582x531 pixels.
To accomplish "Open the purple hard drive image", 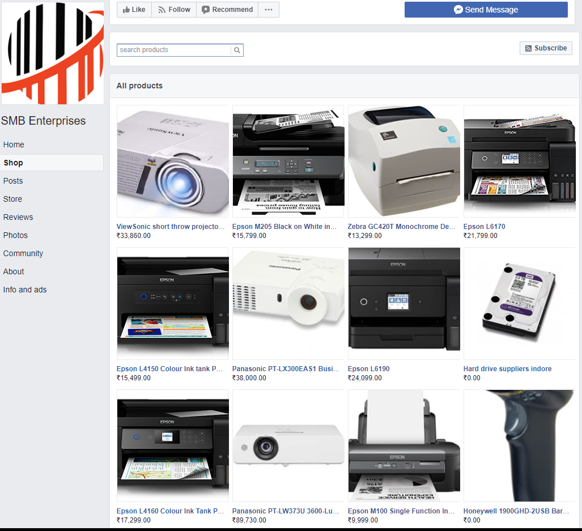I will [520, 304].
